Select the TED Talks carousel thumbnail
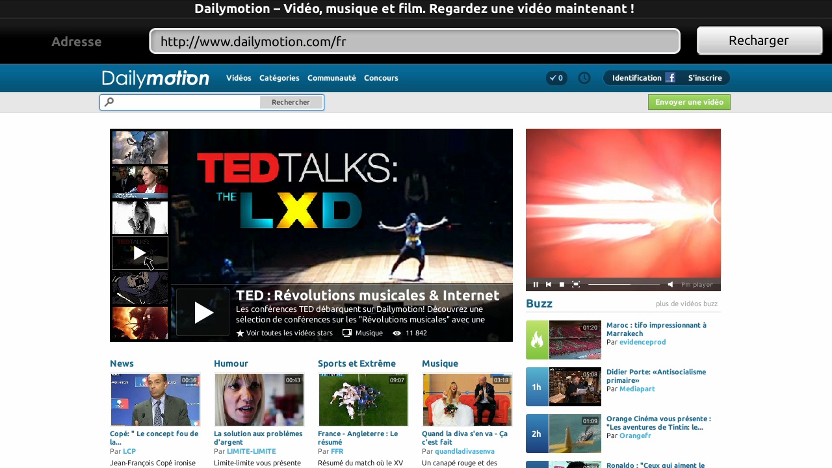Viewport: 832px width, 468px height. (140, 253)
